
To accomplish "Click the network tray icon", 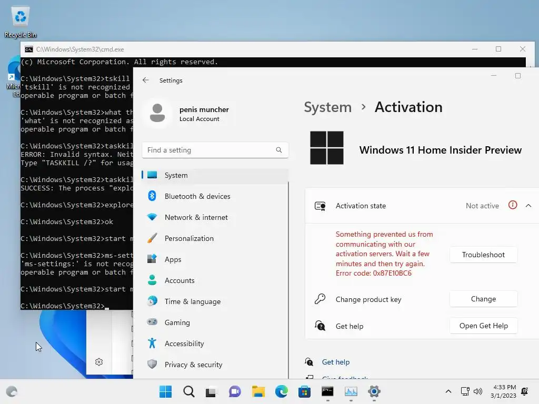I will (465, 391).
